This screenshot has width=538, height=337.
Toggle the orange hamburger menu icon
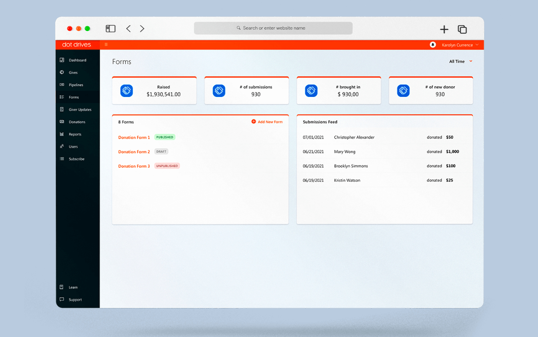(106, 45)
